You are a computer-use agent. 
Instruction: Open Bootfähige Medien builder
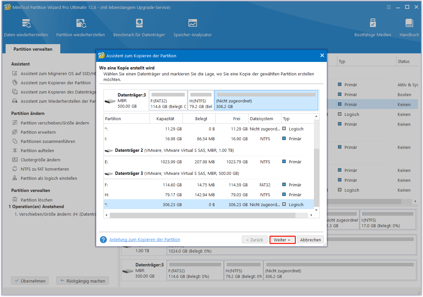click(x=373, y=28)
